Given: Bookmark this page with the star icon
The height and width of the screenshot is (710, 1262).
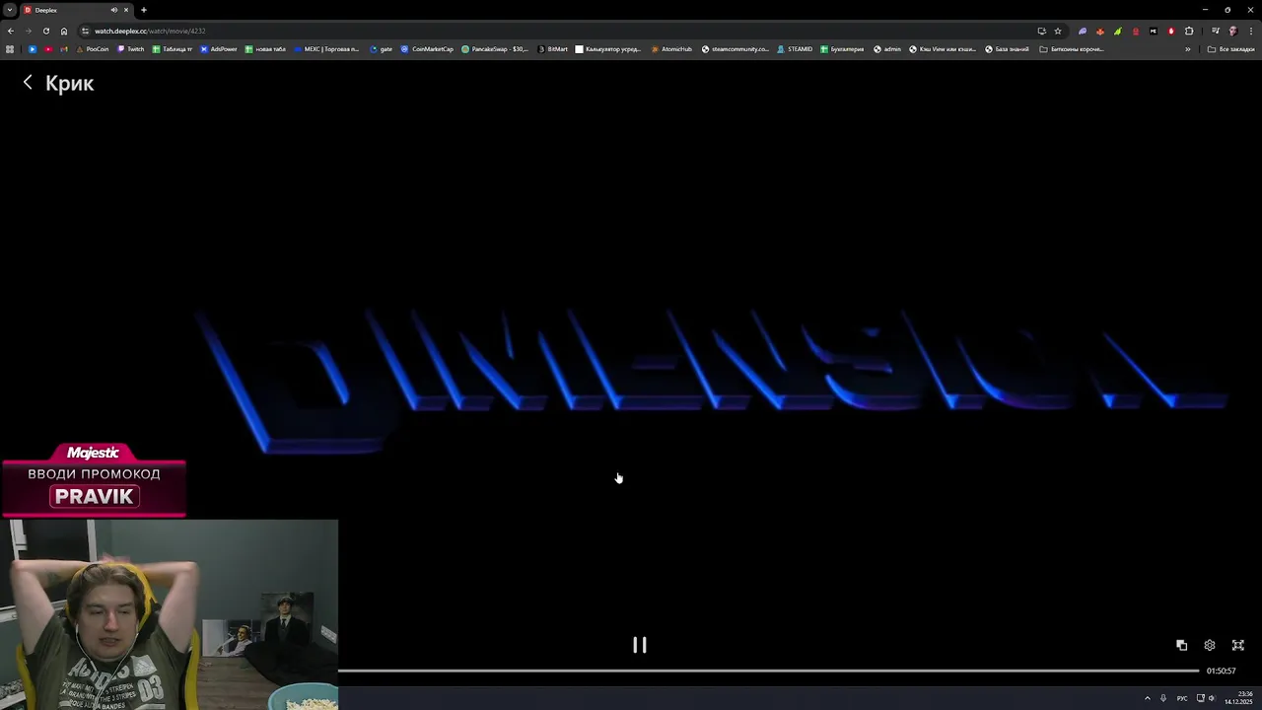Looking at the screenshot, I should click(1058, 31).
